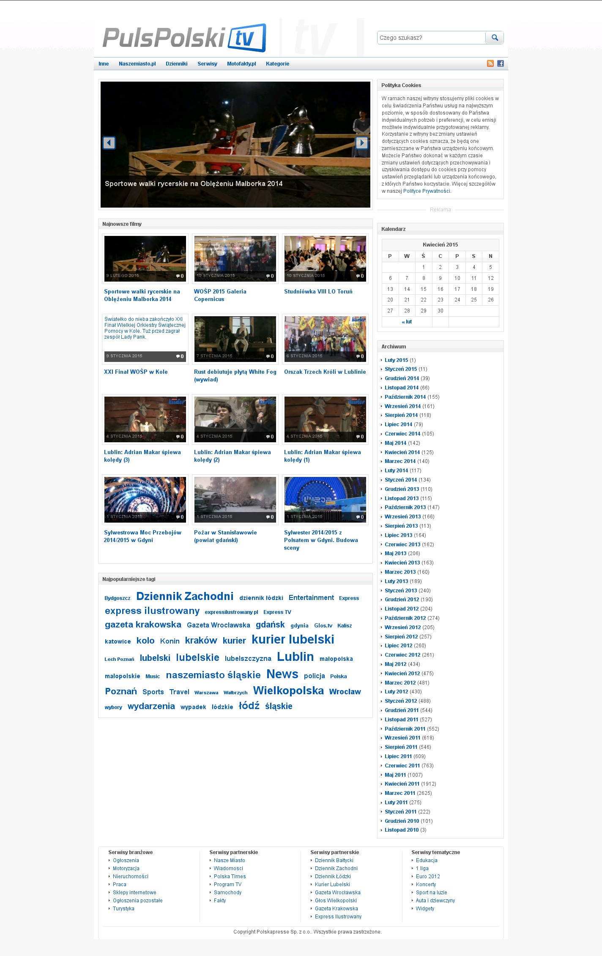Click comment bubble on Studniówka video thumbnail
The height and width of the screenshot is (956, 602).
(x=359, y=276)
